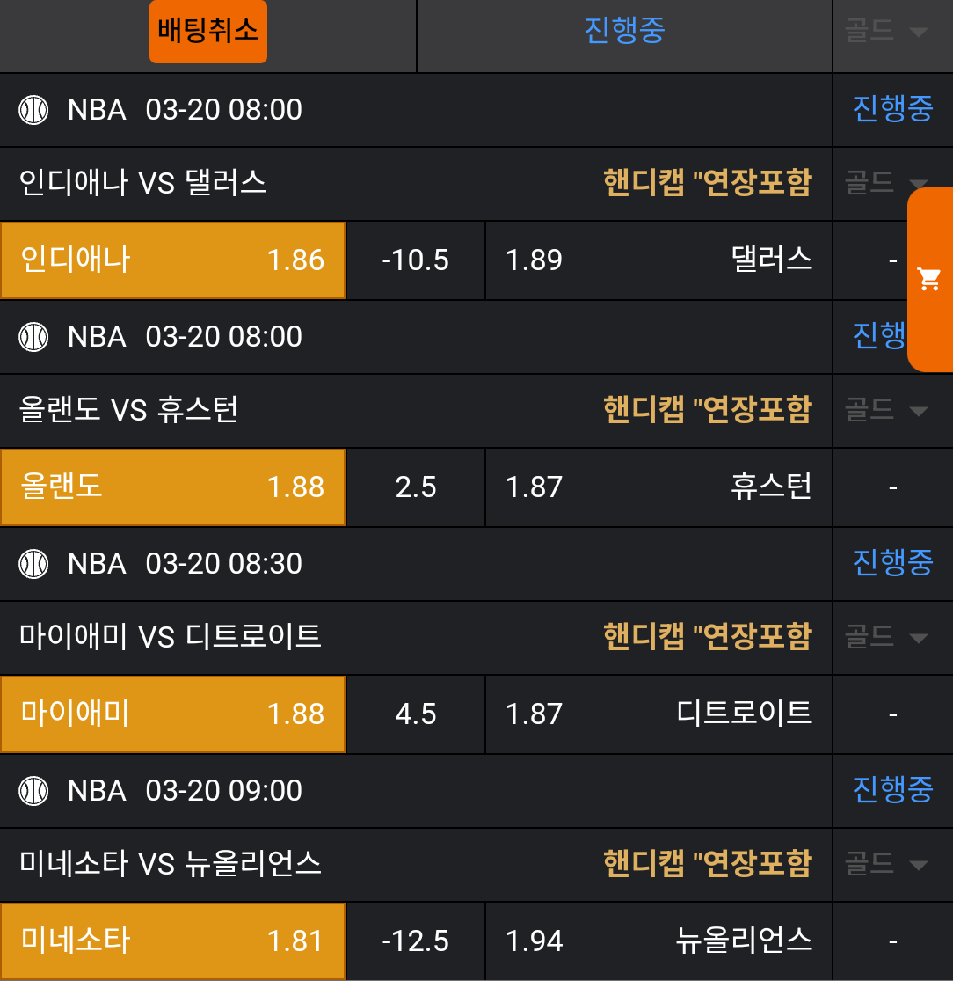This screenshot has width=953, height=981.
Task: Pick the 디트로이트 1.87 odds option
Action: pyautogui.click(x=658, y=714)
